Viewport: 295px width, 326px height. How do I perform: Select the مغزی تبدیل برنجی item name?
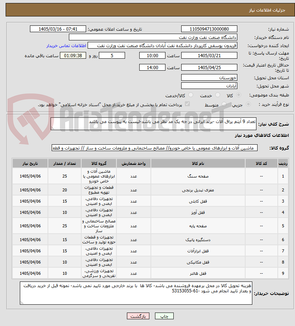pyautogui.click(x=198, y=190)
